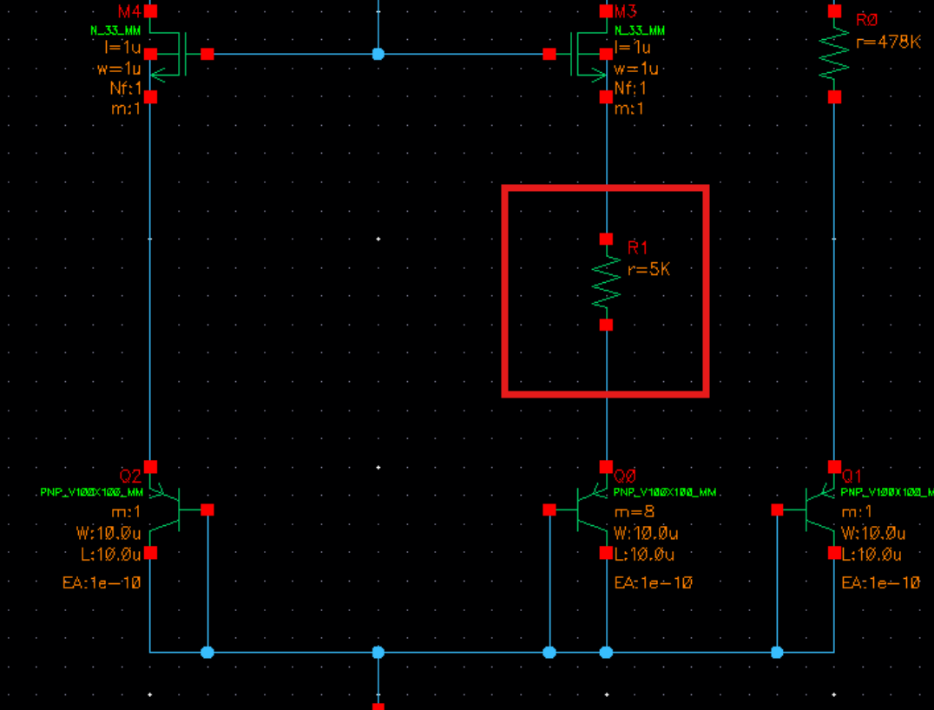The width and height of the screenshot is (934, 710).
Task: Select the "L:10.0u" value of Q2
Action: click(111, 555)
